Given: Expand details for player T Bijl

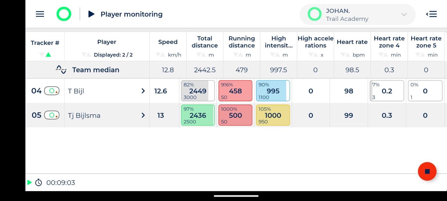Looking at the screenshot, I should point(143,91).
